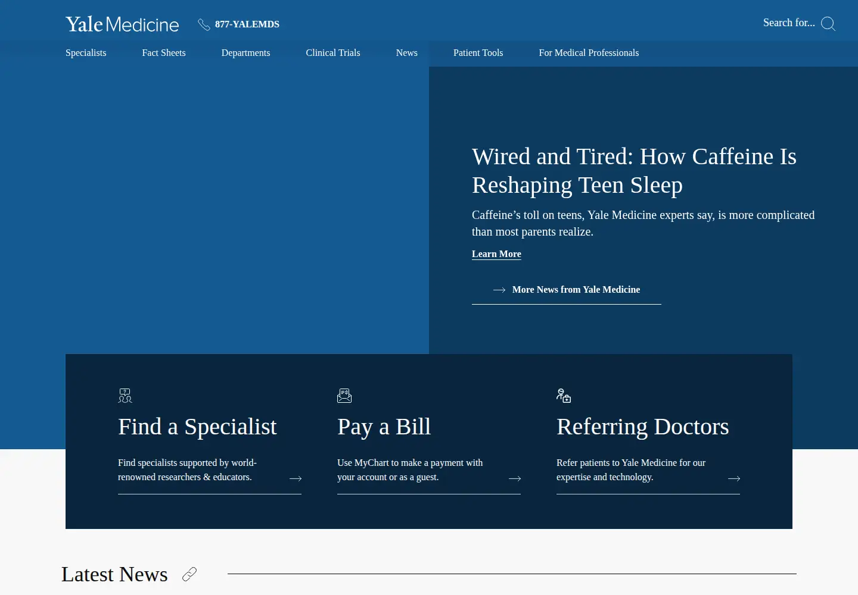Click the phone icon beside 877-YALEMDS
858x595 pixels.
tap(204, 24)
